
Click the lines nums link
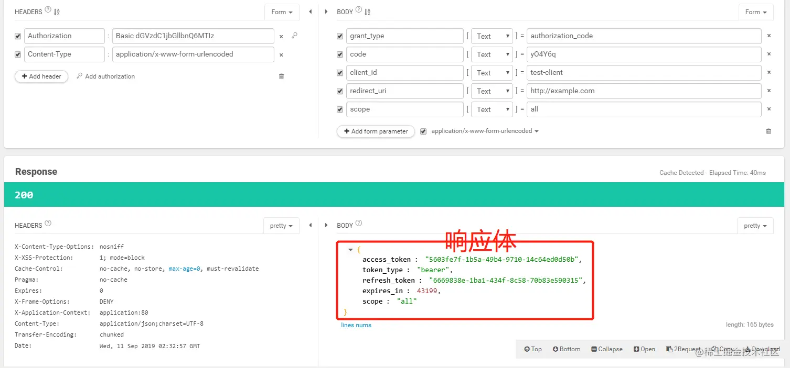(356, 325)
